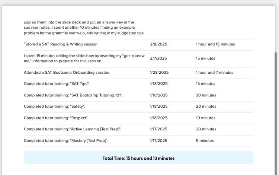Click the "10 minutes" duration cell
Screen dimensions: 279x175
pyautogui.click(x=205, y=118)
